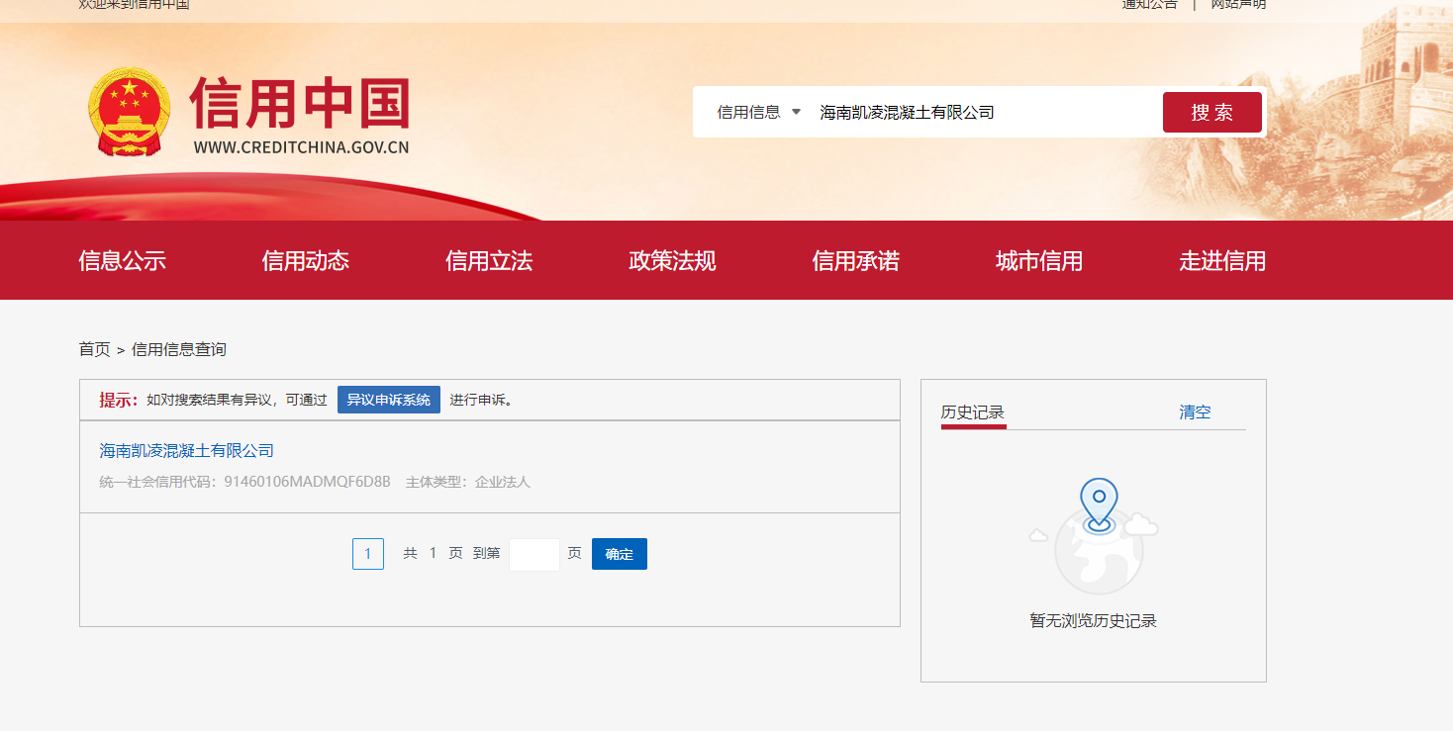Click the credit code 91460106MADMQF6D8B text
Viewport: 1453px width, 731px height.
308,482
